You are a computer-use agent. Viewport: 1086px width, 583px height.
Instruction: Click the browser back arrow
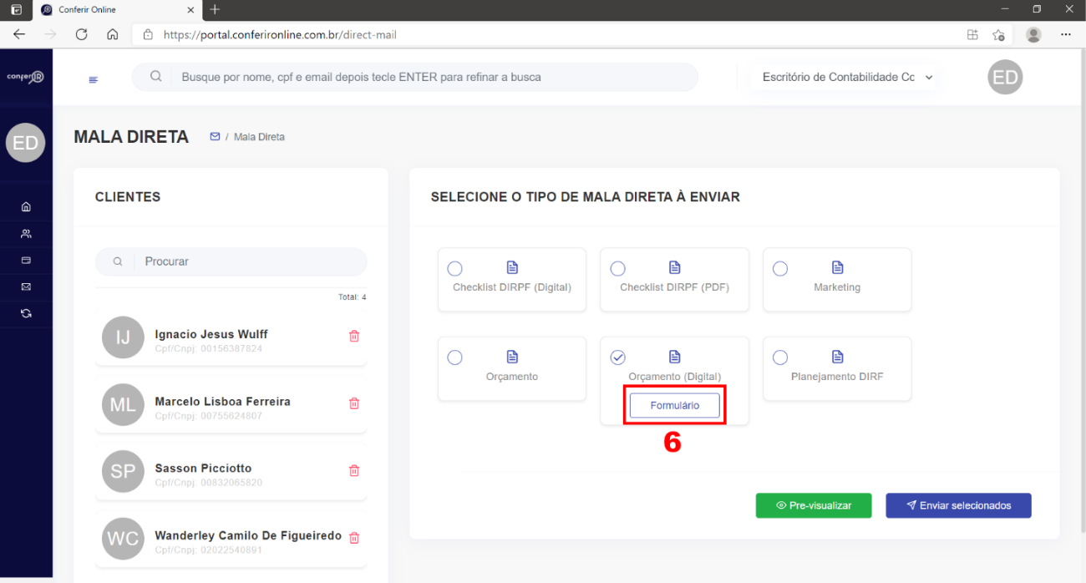[19, 34]
